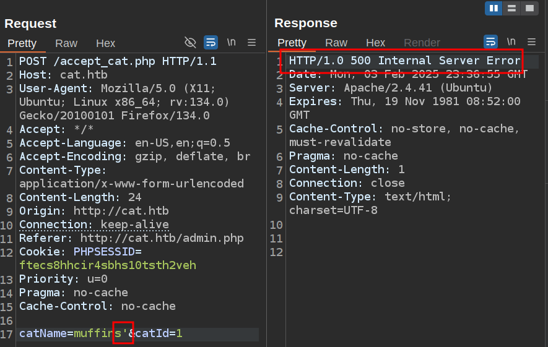
Task: Select the Request Pretty tab
Action: (22, 43)
